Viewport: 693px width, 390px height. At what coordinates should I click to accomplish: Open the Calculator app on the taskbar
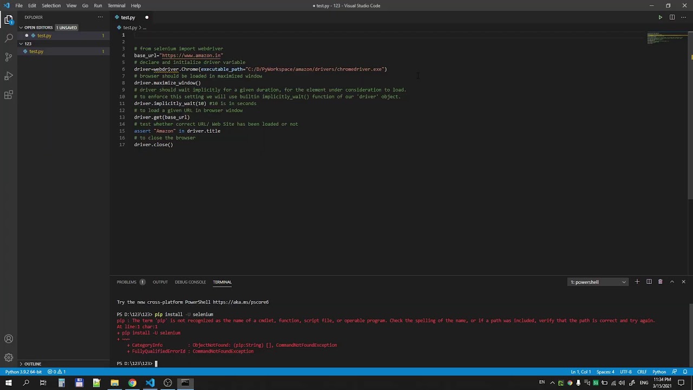pos(61,383)
